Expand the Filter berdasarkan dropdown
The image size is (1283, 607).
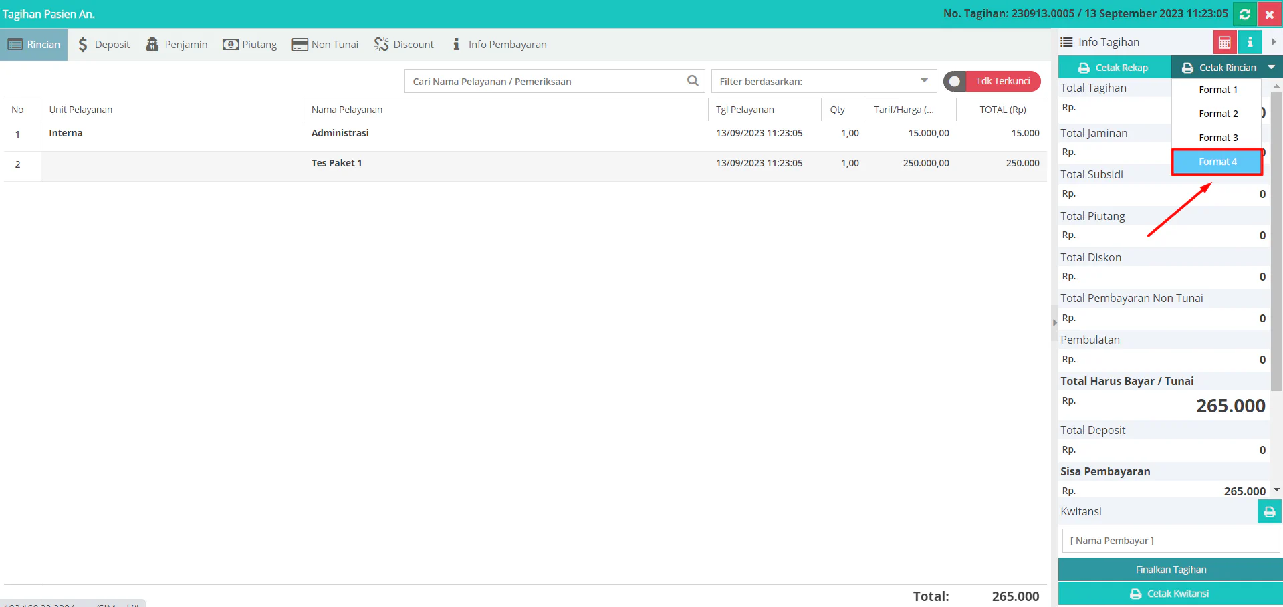point(924,81)
